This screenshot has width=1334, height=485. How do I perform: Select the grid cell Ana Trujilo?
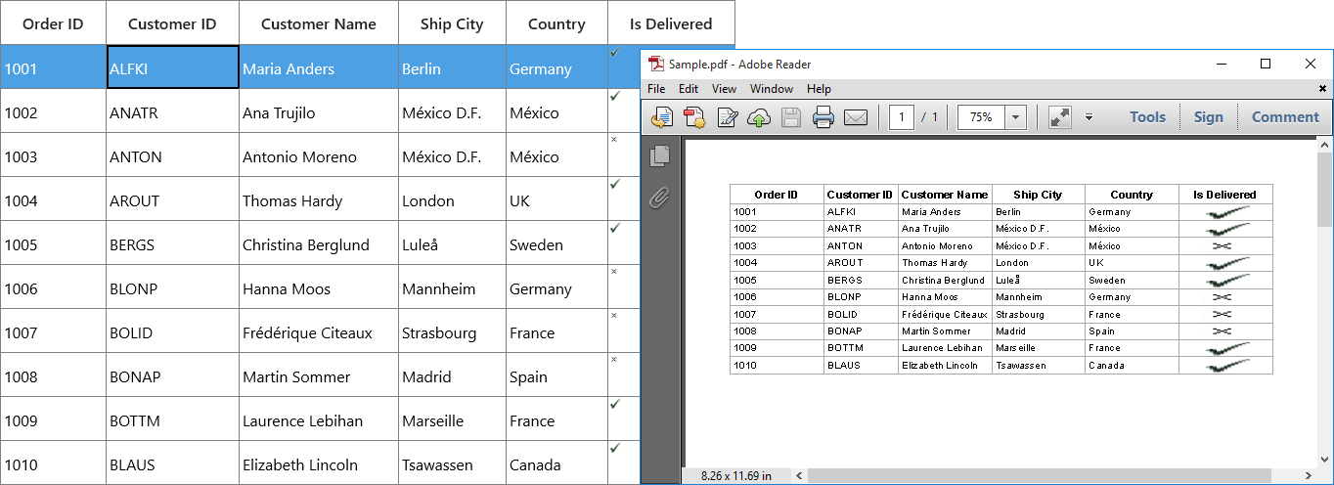tap(319, 111)
